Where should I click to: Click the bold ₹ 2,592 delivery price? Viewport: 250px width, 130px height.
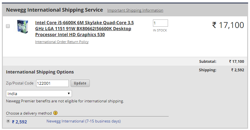point(19,122)
